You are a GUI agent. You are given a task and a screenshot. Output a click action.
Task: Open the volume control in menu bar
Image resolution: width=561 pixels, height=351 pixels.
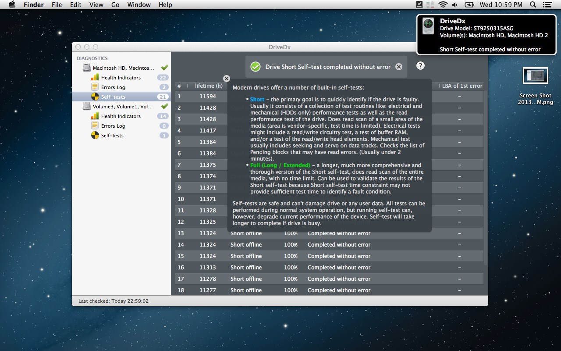click(455, 5)
